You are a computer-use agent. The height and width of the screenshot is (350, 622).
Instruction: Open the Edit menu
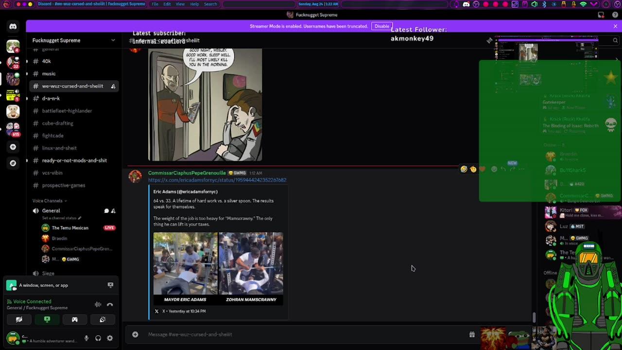167,4
